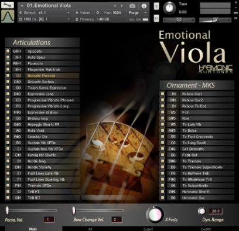Viewport: 239px width, 231px height.
Task: Expand the instrument name dropdown arrow
Action: coord(22,6)
